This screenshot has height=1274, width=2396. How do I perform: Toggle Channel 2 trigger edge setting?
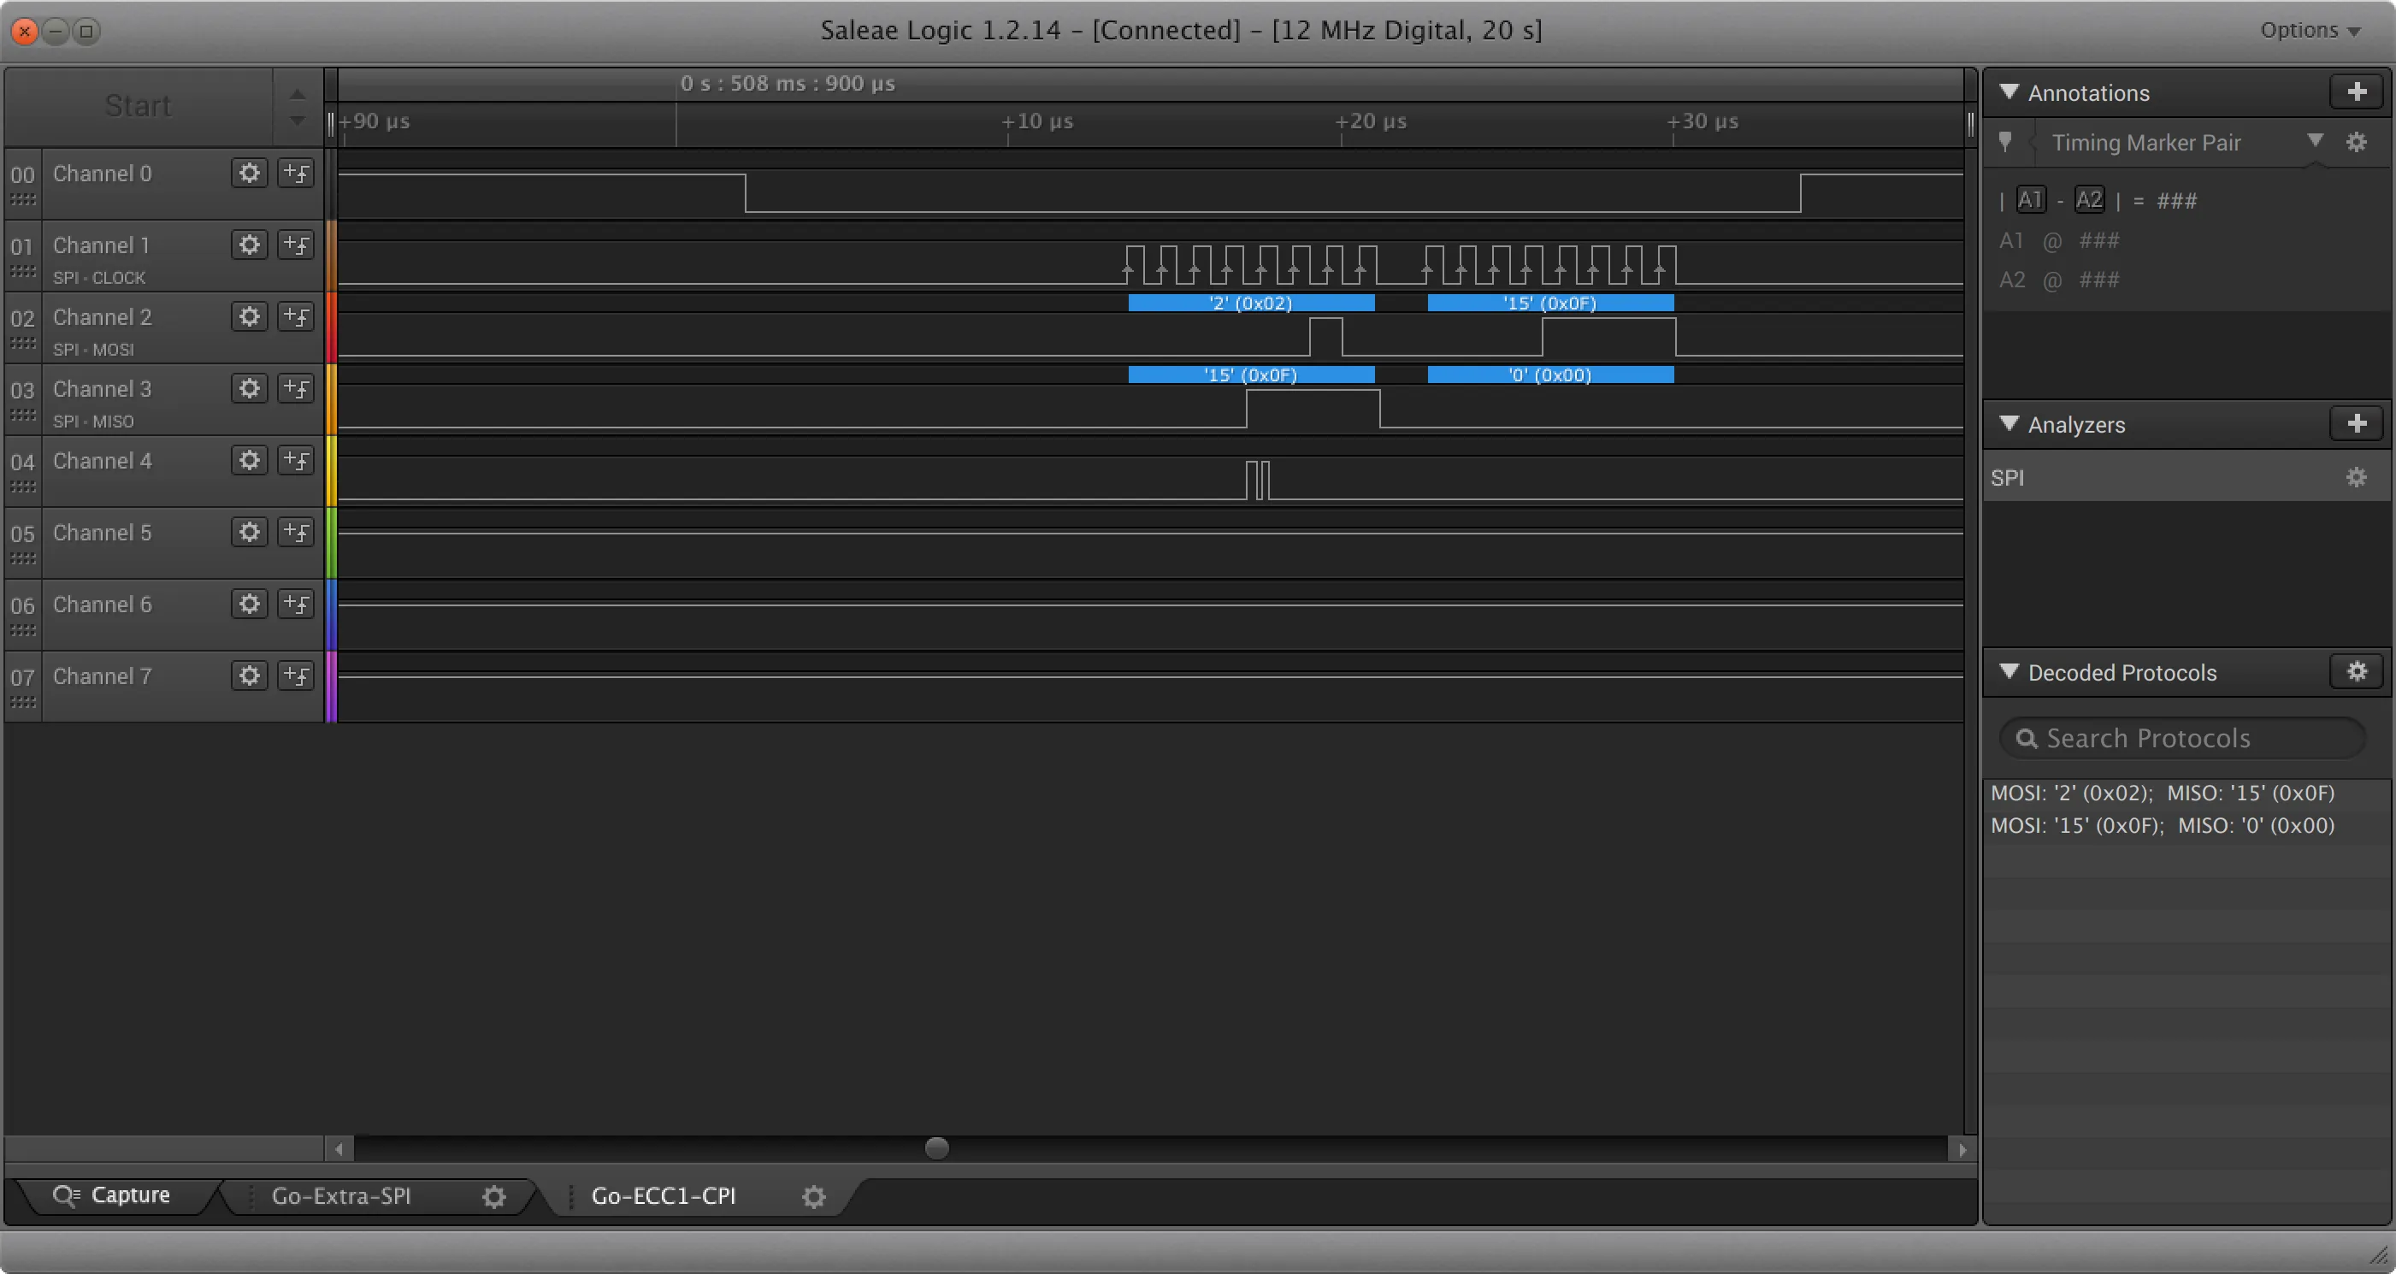coord(296,316)
